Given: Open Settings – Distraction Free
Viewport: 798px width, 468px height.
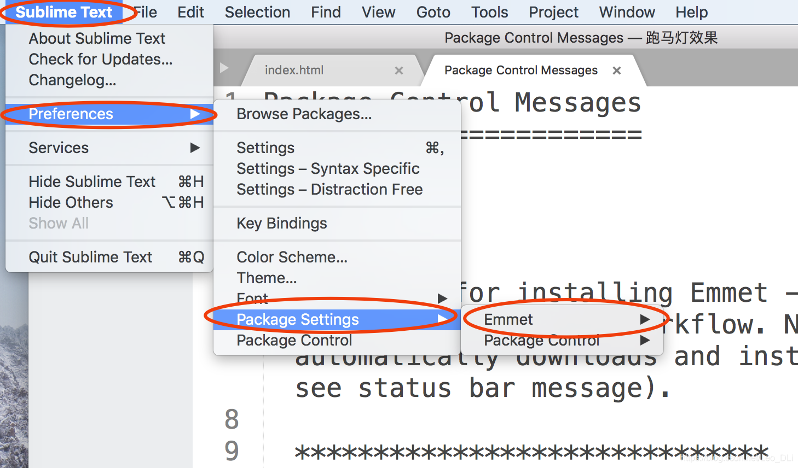Looking at the screenshot, I should [x=337, y=189].
